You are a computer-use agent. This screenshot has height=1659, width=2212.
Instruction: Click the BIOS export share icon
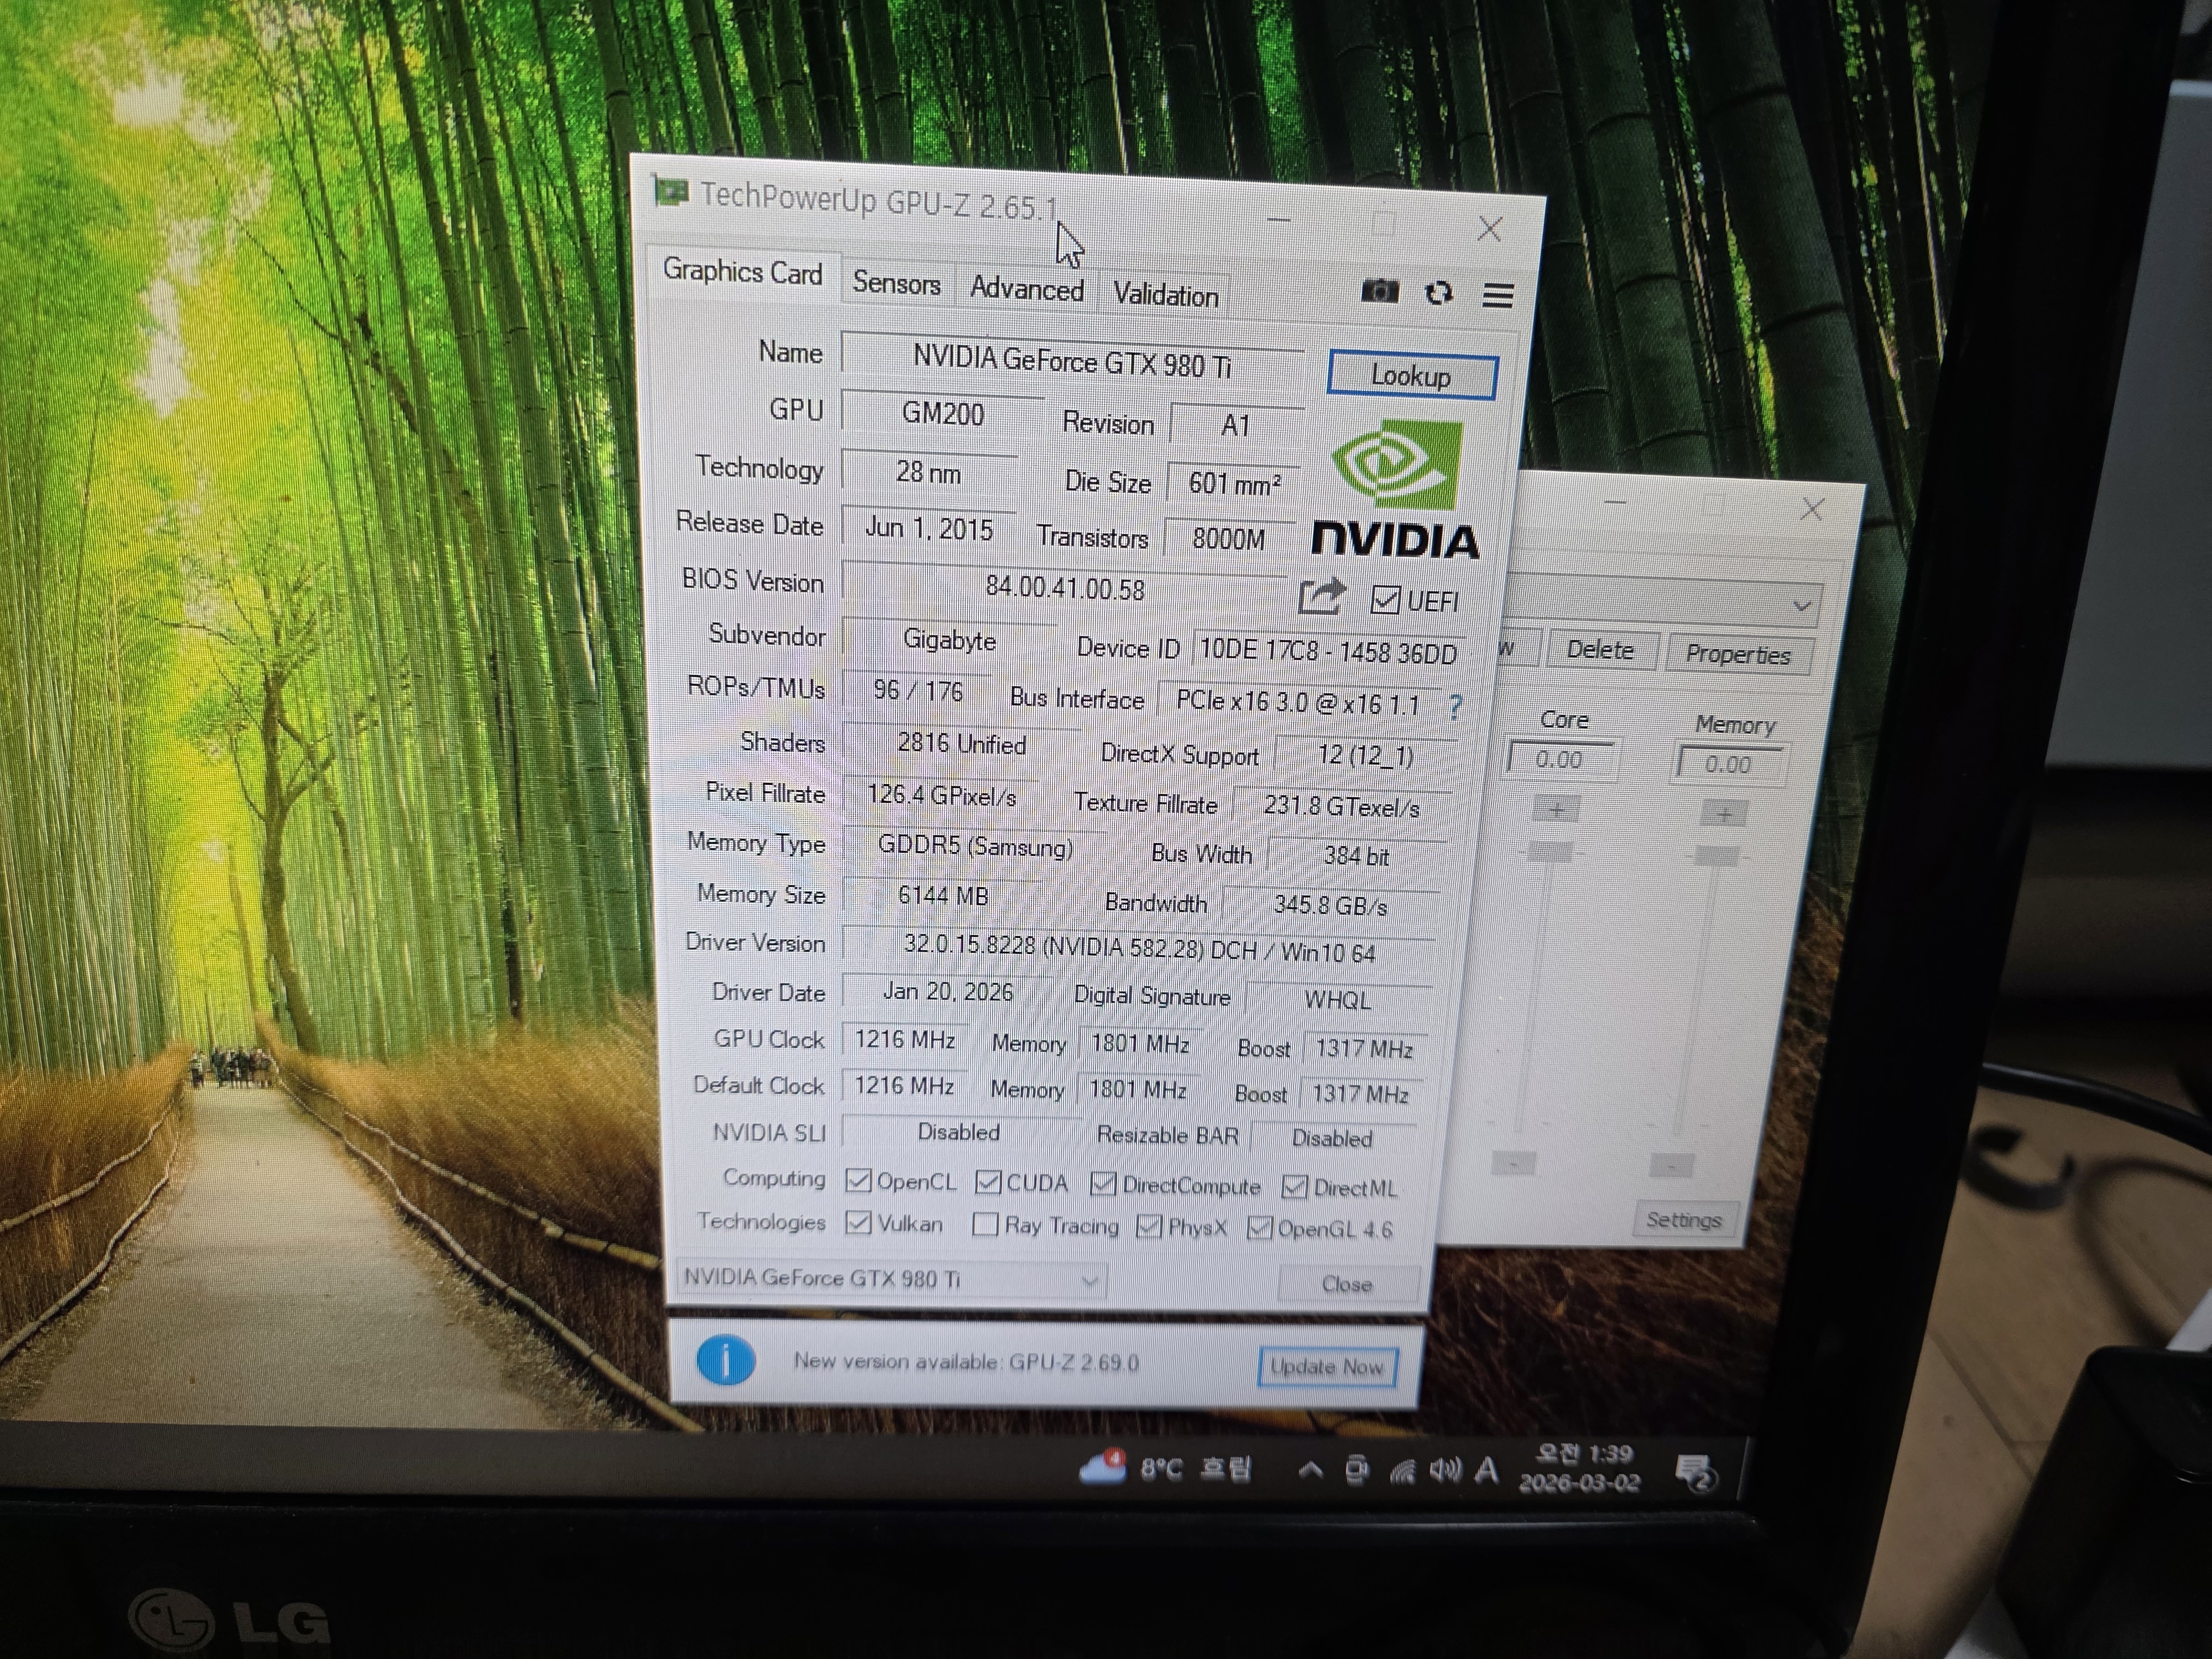(x=1322, y=596)
